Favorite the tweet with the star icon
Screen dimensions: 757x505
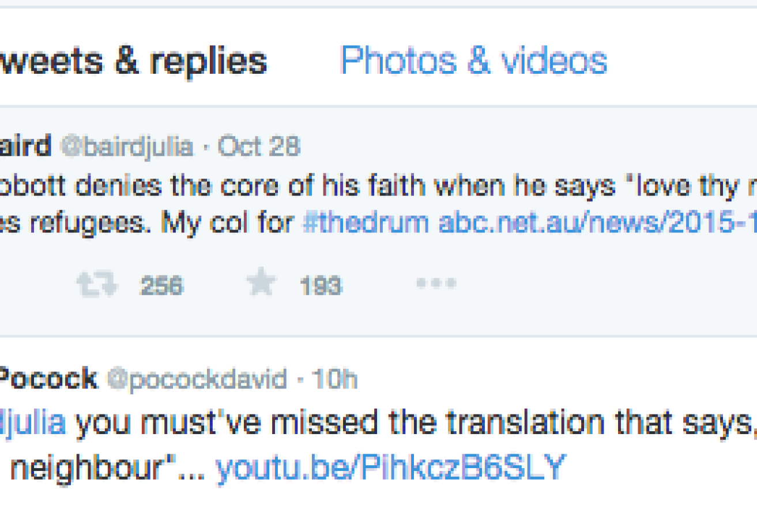pyautogui.click(x=261, y=283)
